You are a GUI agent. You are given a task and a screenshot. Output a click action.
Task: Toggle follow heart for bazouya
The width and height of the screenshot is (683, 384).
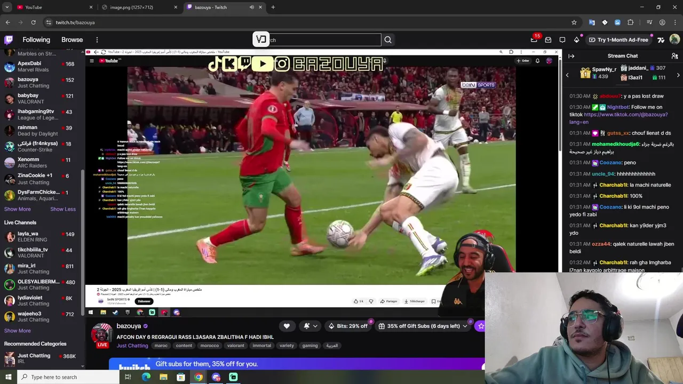point(287,326)
